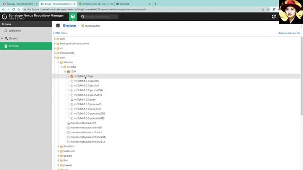Click the jar file icon for mxToMt-1.0.0.jar
The height and width of the screenshot is (170, 303).
pyautogui.click(x=71, y=76)
